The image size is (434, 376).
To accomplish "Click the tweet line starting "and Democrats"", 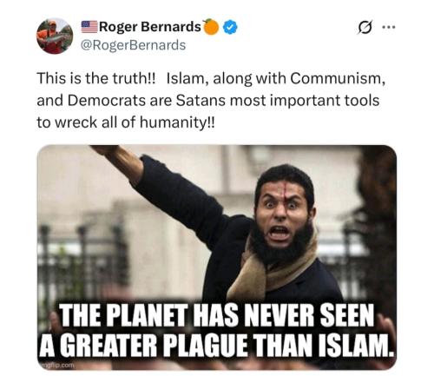I will [208, 101].
